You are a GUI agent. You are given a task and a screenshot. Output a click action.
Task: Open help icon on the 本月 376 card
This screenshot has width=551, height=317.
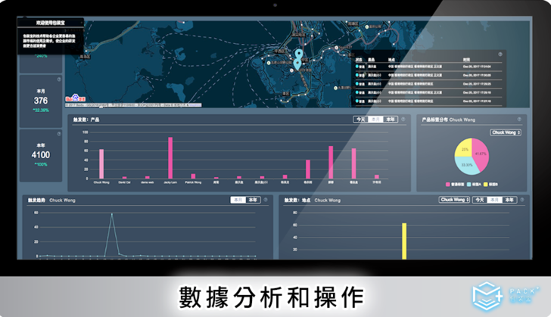[x=59, y=79]
